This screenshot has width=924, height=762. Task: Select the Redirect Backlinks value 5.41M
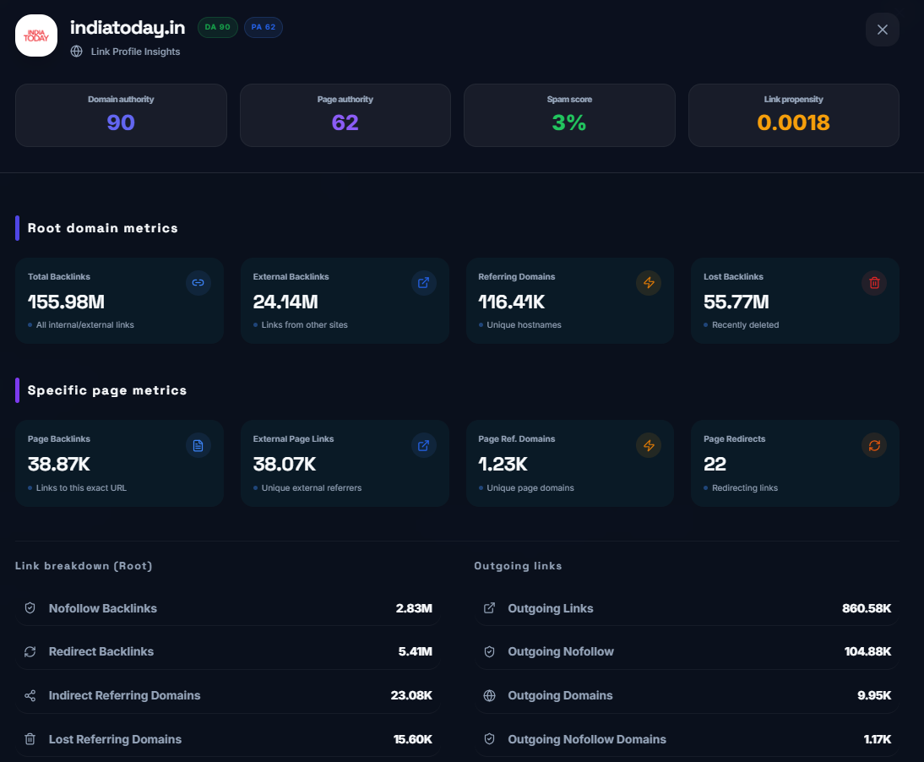point(415,652)
